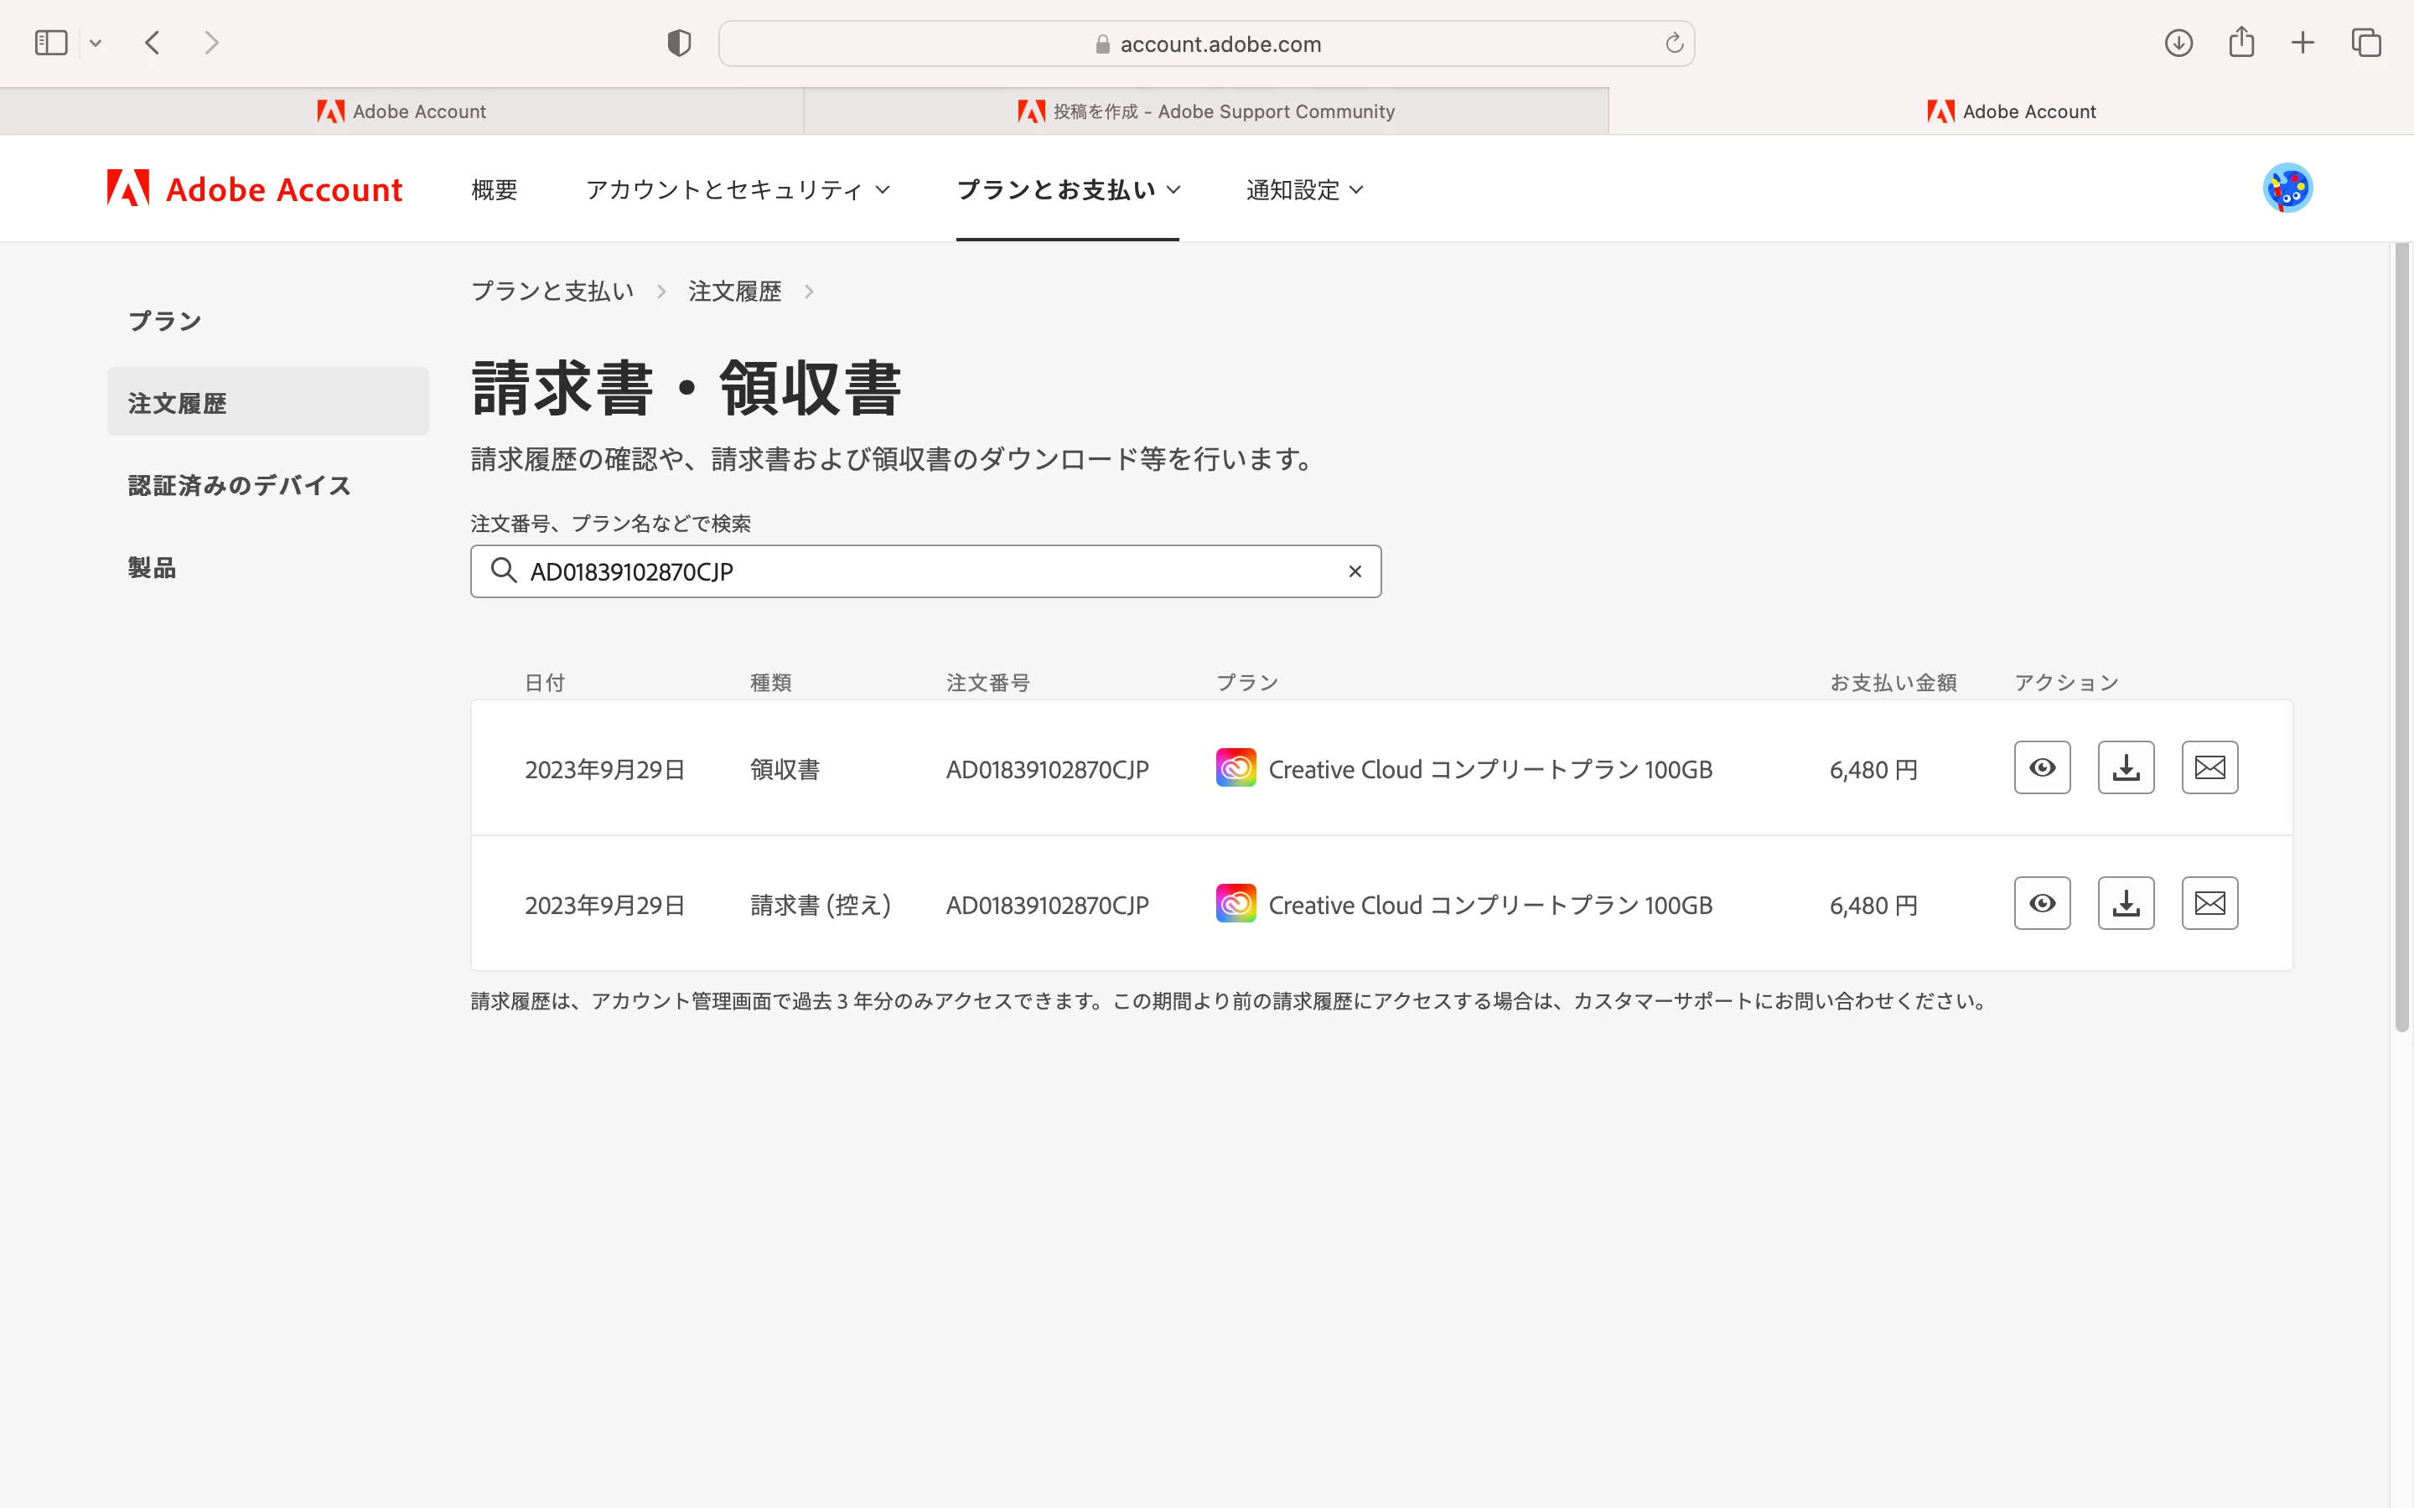Click the user profile avatar
The width and height of the screenshot is (2414, 1508).
coord(2287,188)
